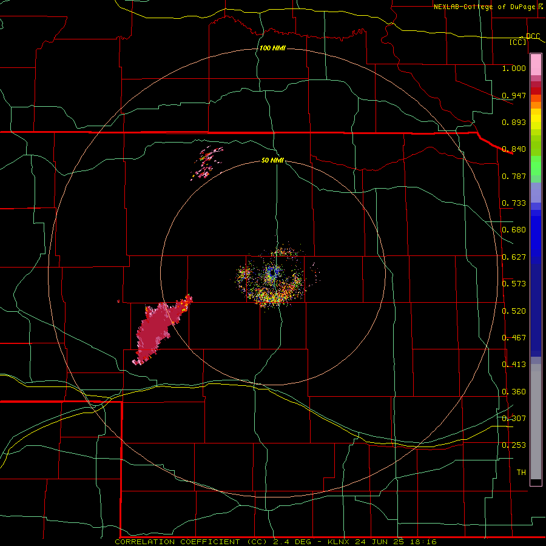Image resolution: width=546 pixels, height=546 pixels.
Task: Click the 0.520 scale value
Action: (514, 311)
